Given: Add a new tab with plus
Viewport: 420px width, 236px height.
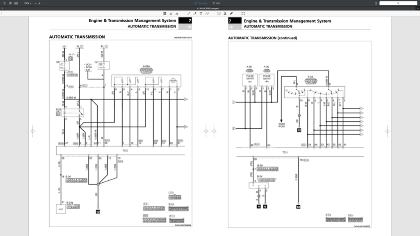Looking at the screenshot, I should pos(418,8).
